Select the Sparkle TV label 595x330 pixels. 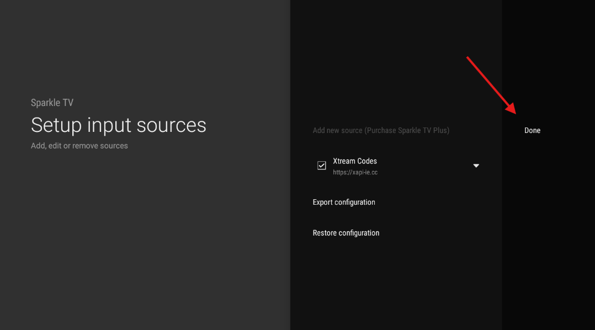coord(52,103)
